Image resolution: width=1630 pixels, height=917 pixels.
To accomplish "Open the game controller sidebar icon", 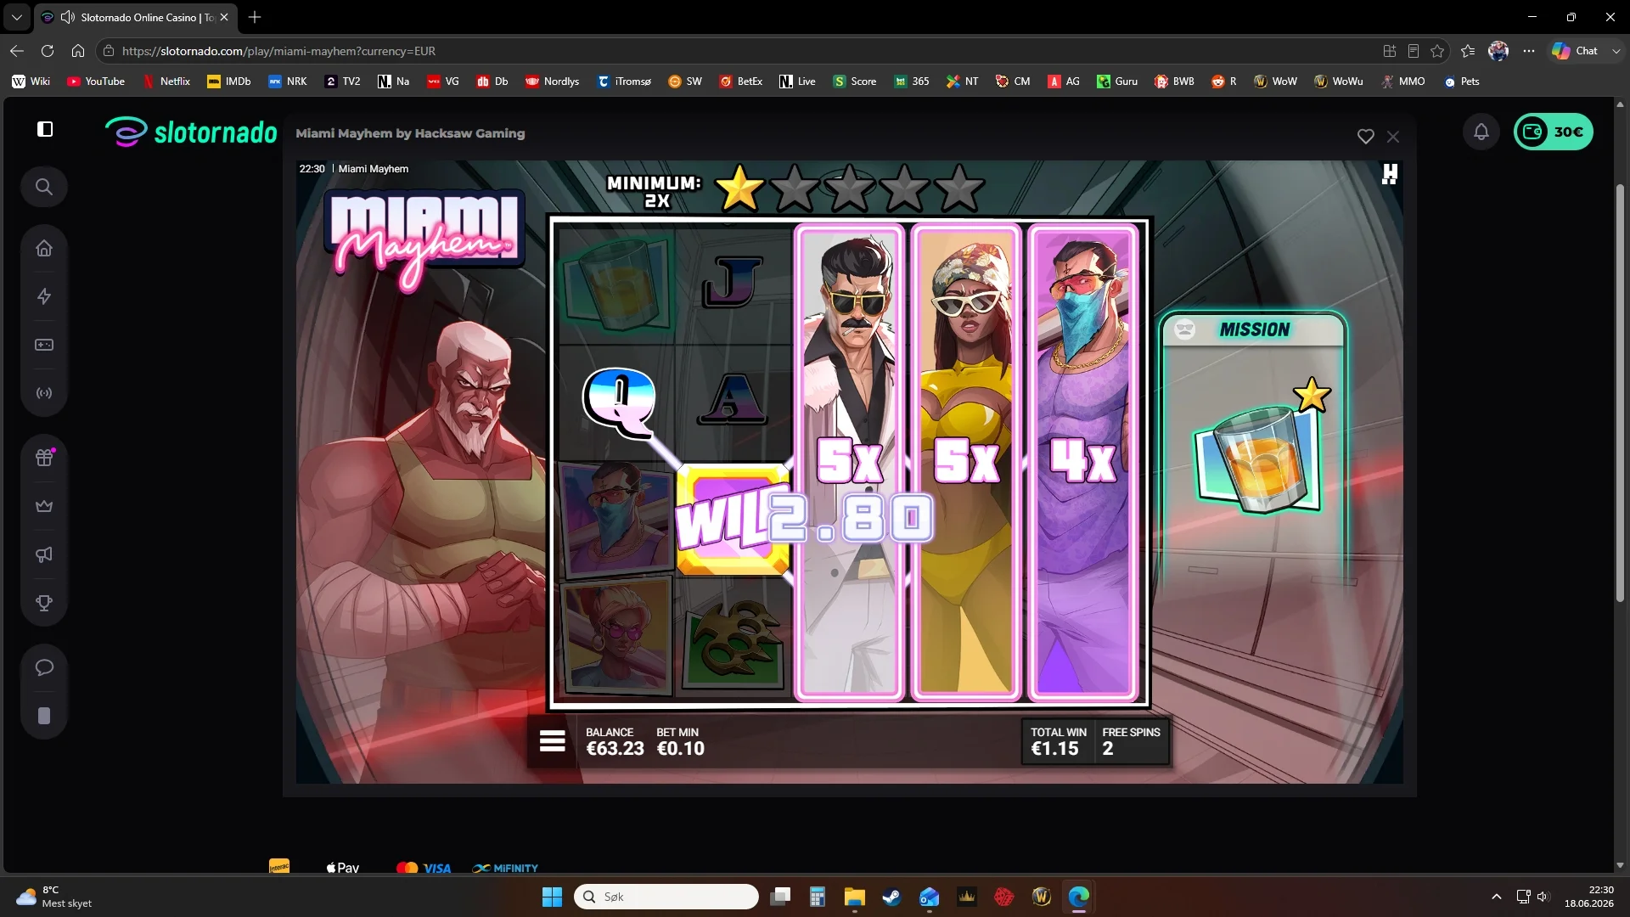I will pos(44,345).
